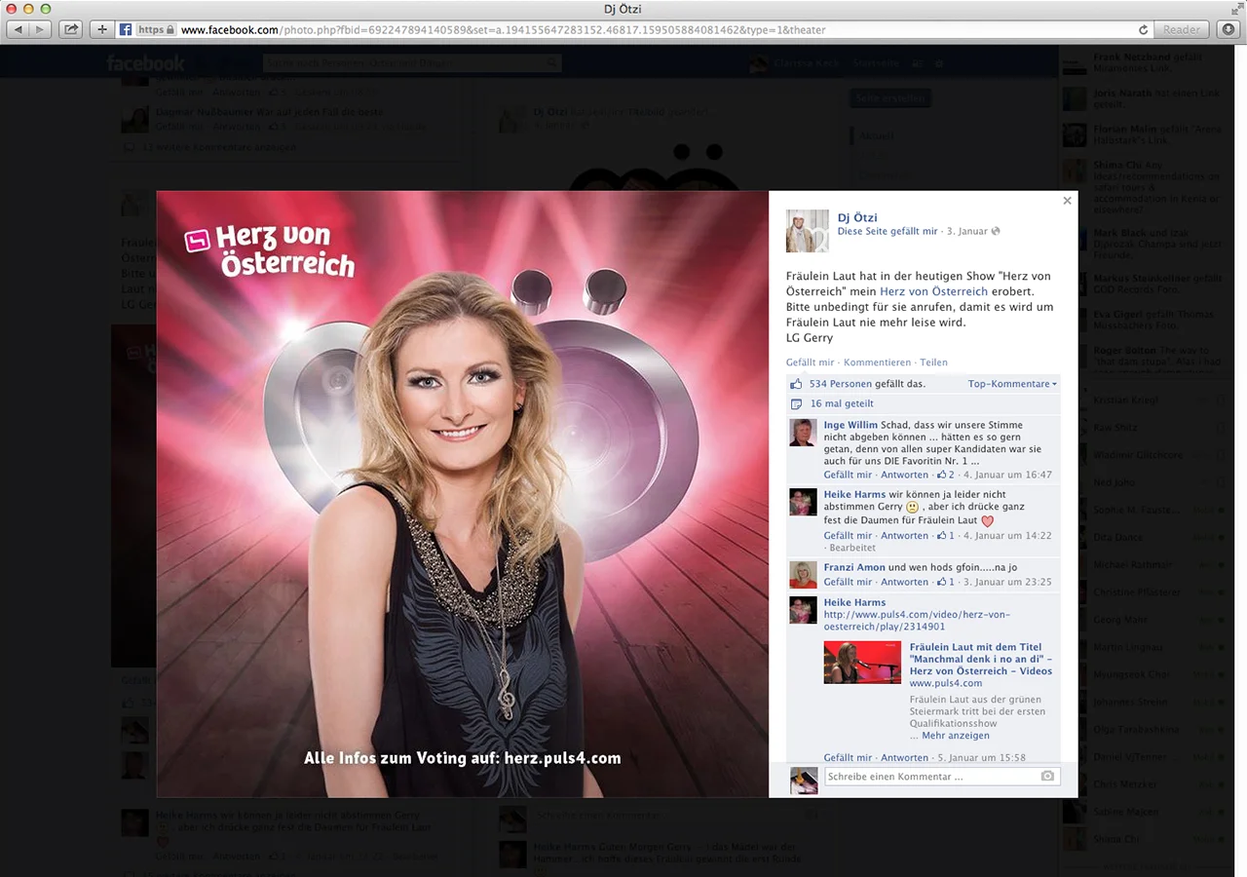Open Inge Willim commenter avatar
The height and width of the screenshot is (877, 1247).
click(x=803, y=433)
